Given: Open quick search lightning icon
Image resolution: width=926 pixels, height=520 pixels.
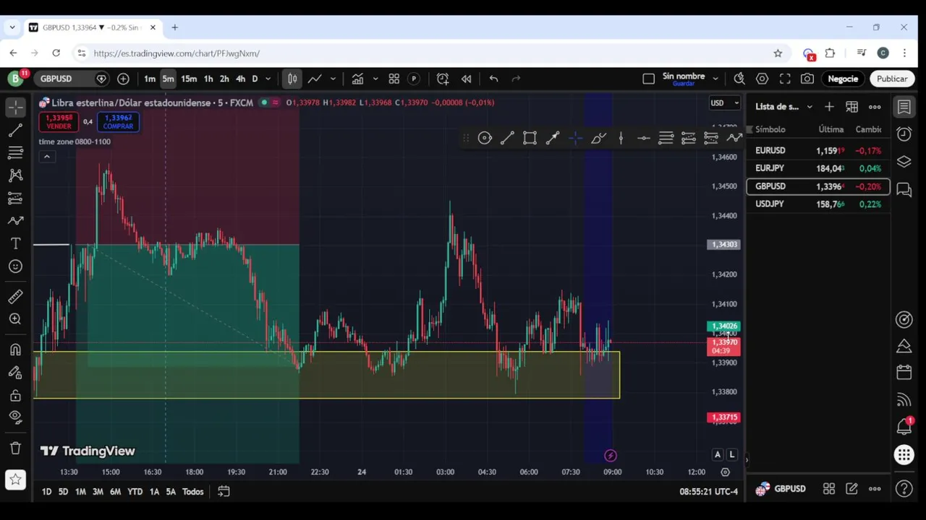Looking at the screenshot, I should coord(739,79).
